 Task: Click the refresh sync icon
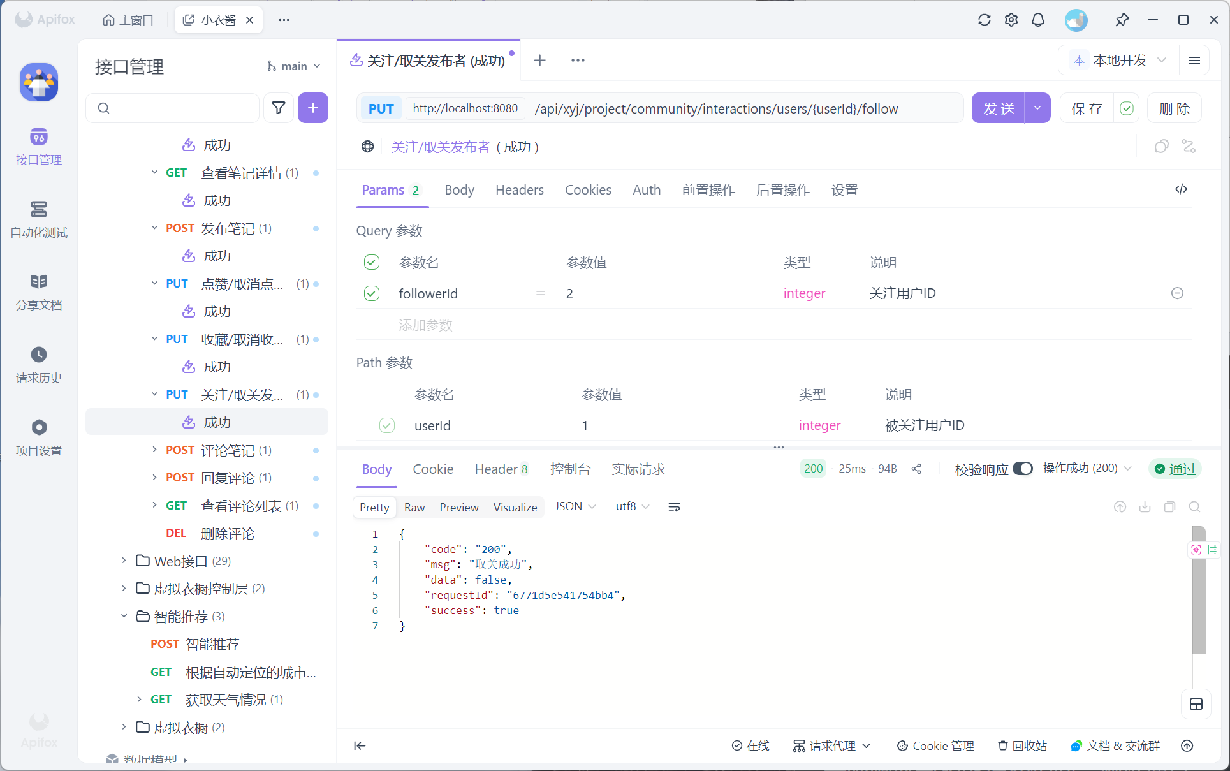pyautogui.click(x=984, y=20)
